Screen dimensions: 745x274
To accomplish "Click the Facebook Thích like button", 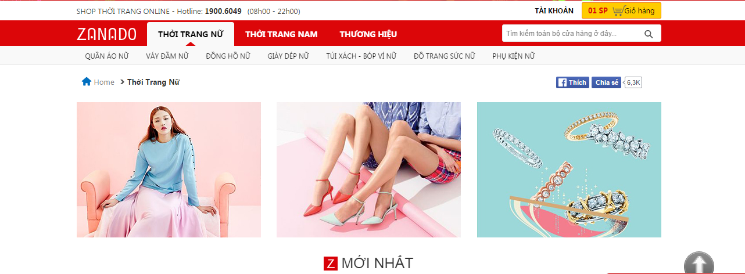I will pyautogui.click(x=572, y=82).
